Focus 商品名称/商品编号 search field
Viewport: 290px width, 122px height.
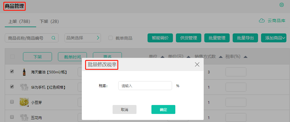pos(32,38)
